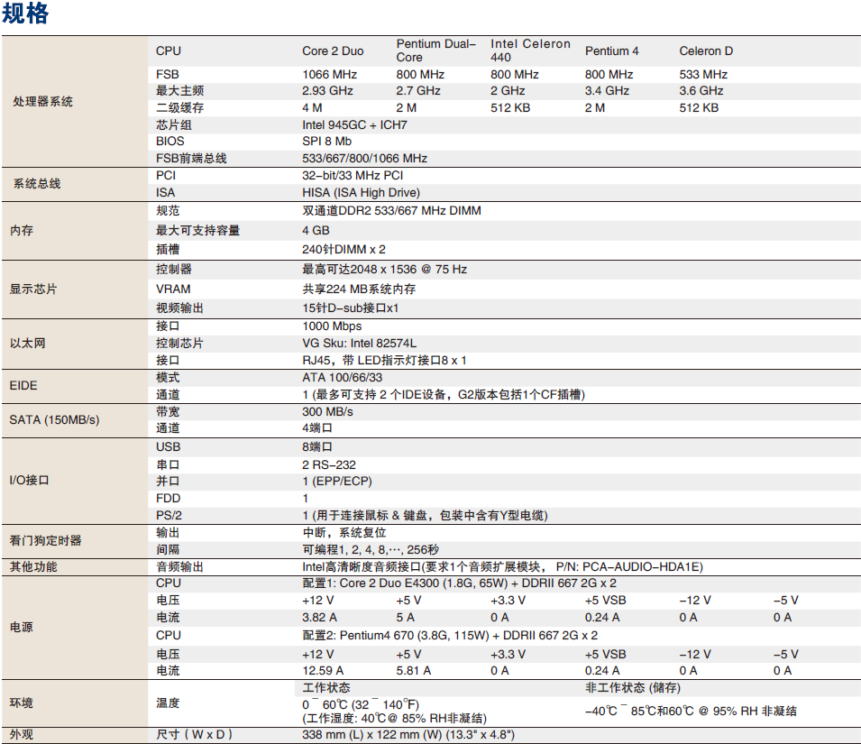This screenshot has width=861, height=744.
Task: Click the Pentium Dual-Core column header
Action: [x=436, y=51]
